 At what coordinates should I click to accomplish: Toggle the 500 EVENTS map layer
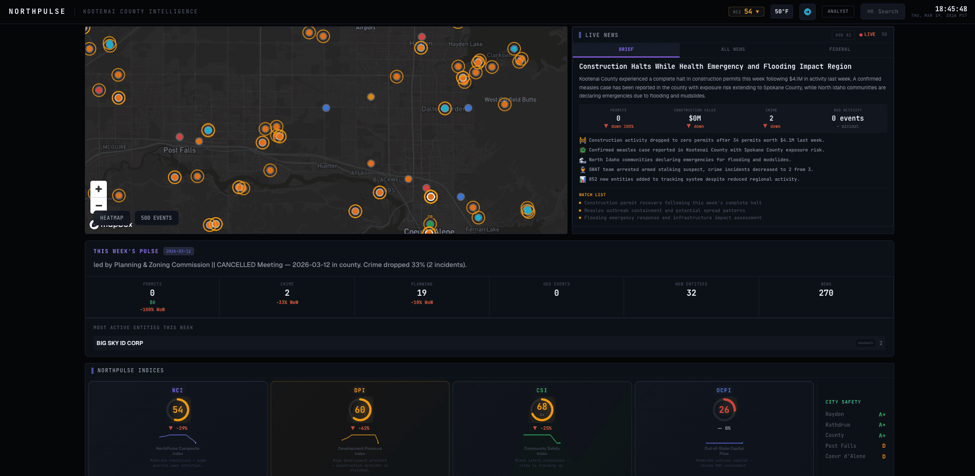[x=156, y=218]
